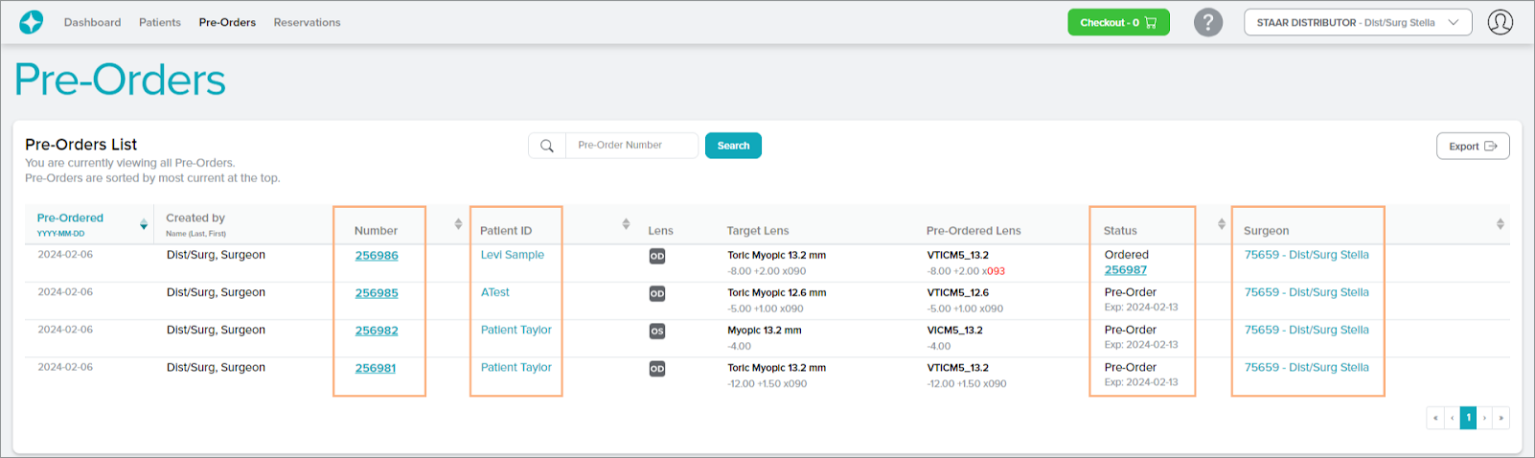The height and width of the screenshot is (458, 1535).
Task: Click the green Checkout button
Action: 1118,22
